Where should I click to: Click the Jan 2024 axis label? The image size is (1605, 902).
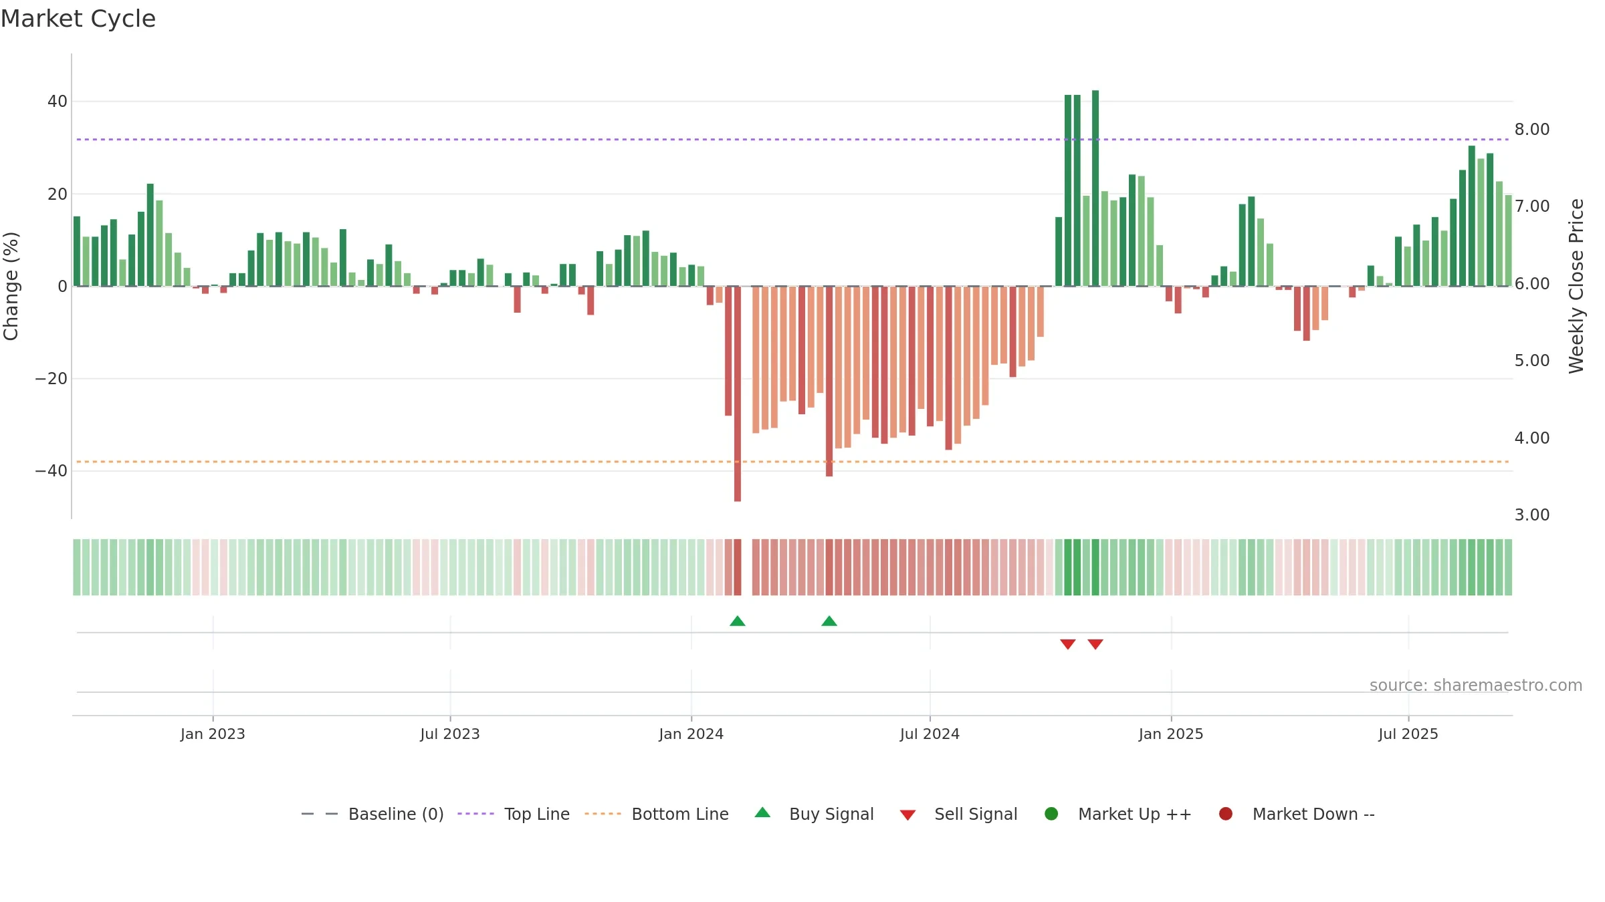691,734
